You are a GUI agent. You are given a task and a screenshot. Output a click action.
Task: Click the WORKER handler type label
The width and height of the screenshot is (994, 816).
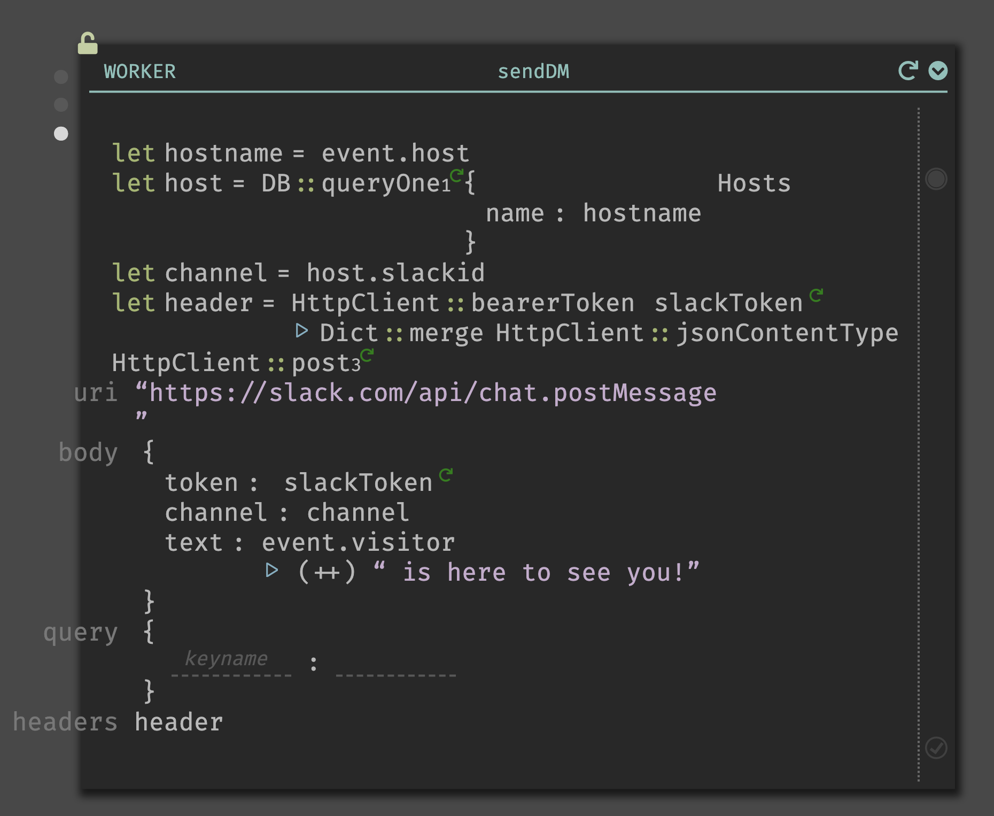point(140,72)
